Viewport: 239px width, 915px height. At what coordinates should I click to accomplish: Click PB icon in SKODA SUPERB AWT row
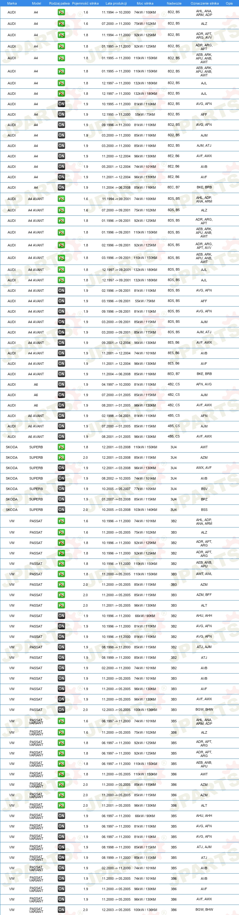point(61,447)
